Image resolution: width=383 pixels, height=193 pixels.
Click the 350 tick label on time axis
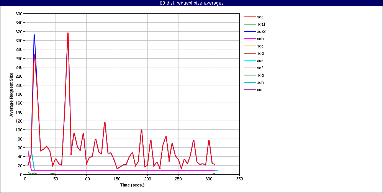[x=240, y=179]
